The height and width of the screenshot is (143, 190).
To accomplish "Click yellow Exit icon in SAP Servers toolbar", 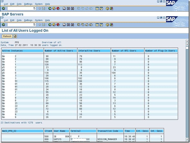I will point(54,8).
